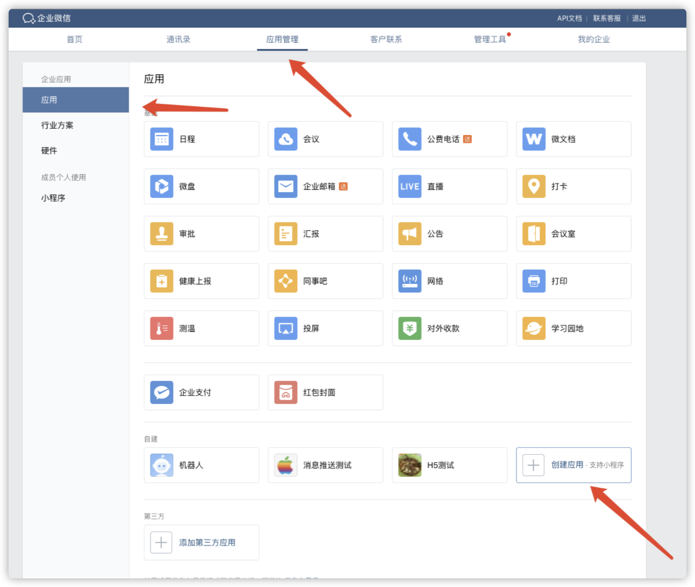
Task: Click 退出 to log out
Action: coord(639,18)
